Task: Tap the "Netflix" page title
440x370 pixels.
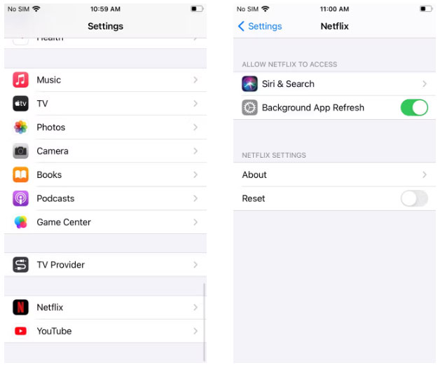Action: (x=334, y=26)
